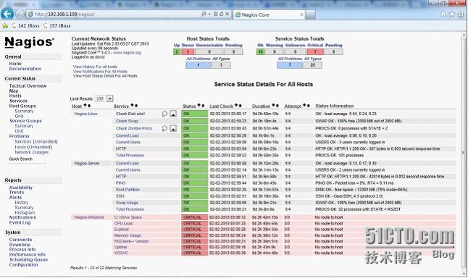468x278 pixels.
Task: Open the 142 JBoss favorite
Action: tap(25, 26)
